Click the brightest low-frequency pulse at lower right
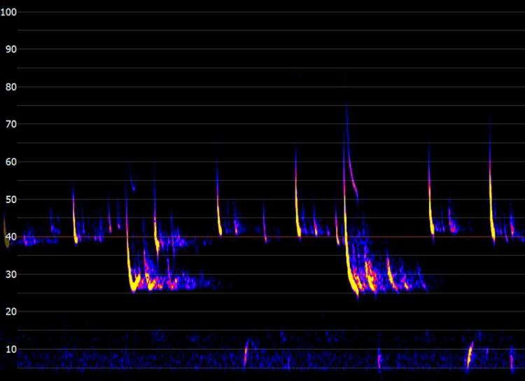This screenshot has height=381, width=525. (x=470, y=352)
